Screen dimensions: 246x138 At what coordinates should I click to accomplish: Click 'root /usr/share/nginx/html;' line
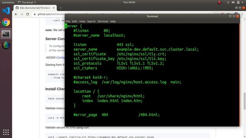click(x=113, y=96)
